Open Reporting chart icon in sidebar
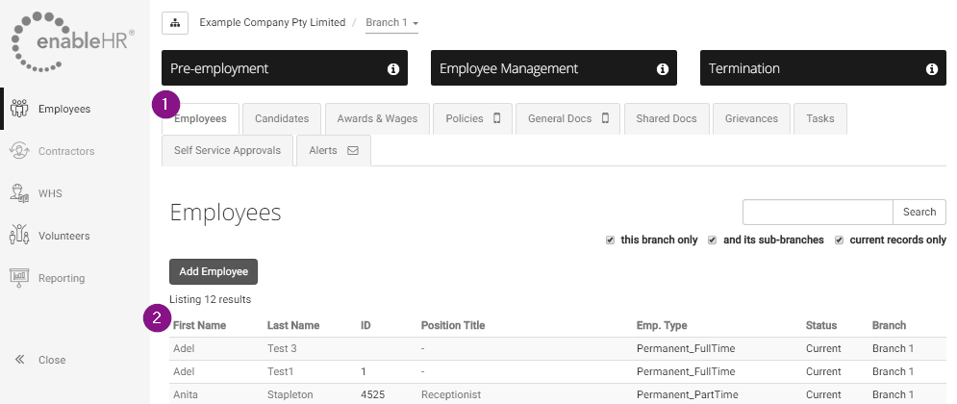Viewport: 957px width, 404px height. click(x=19, y=278)
